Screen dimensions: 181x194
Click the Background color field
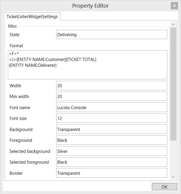click(x=111, y=129)
